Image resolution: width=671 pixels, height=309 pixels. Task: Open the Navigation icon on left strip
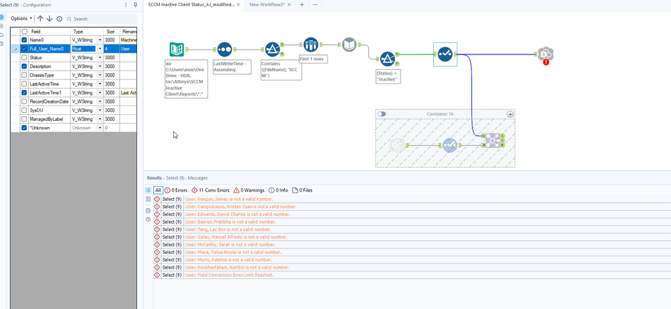click(2, 26)
